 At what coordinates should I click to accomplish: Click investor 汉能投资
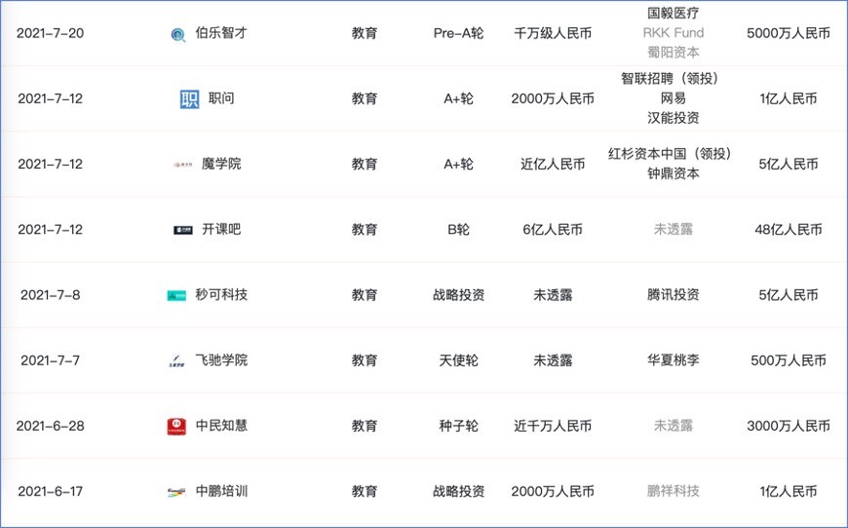click(674, 118)
